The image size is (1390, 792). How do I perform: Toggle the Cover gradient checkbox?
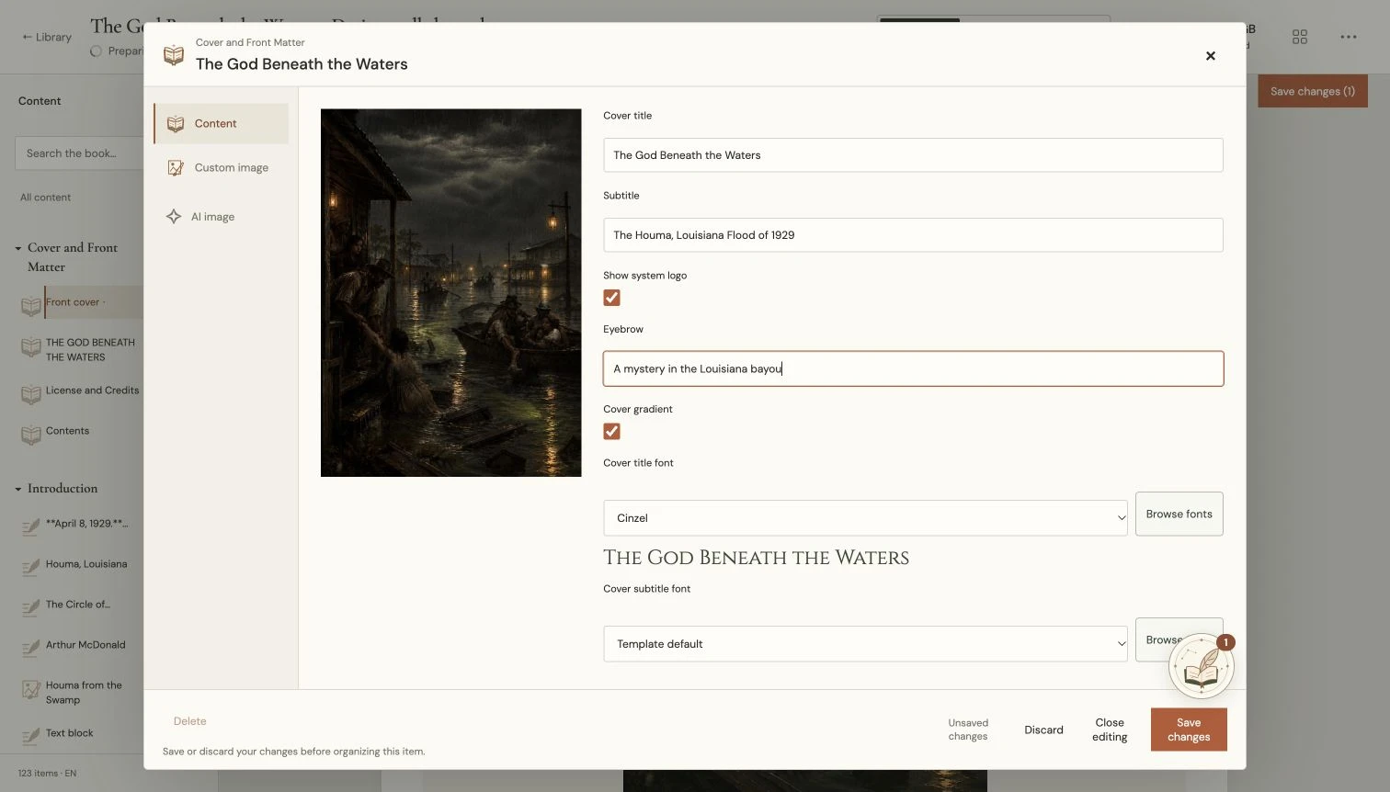tap(611, 431)
